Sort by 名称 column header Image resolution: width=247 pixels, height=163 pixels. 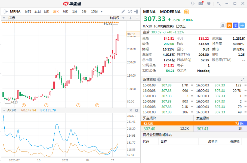[x=164, y=141]
